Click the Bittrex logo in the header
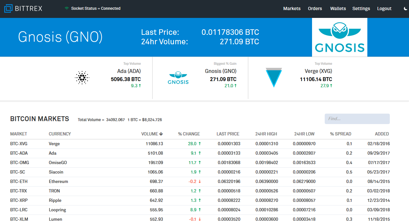Image resolution: width=409 pixels, height=224 pixels. (23, 8)
